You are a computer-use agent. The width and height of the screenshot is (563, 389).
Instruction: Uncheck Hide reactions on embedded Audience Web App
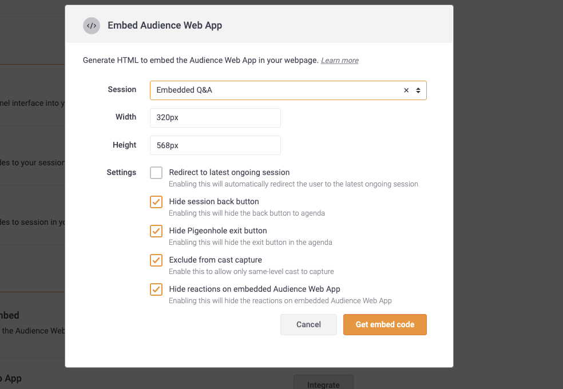click(156, 289)
